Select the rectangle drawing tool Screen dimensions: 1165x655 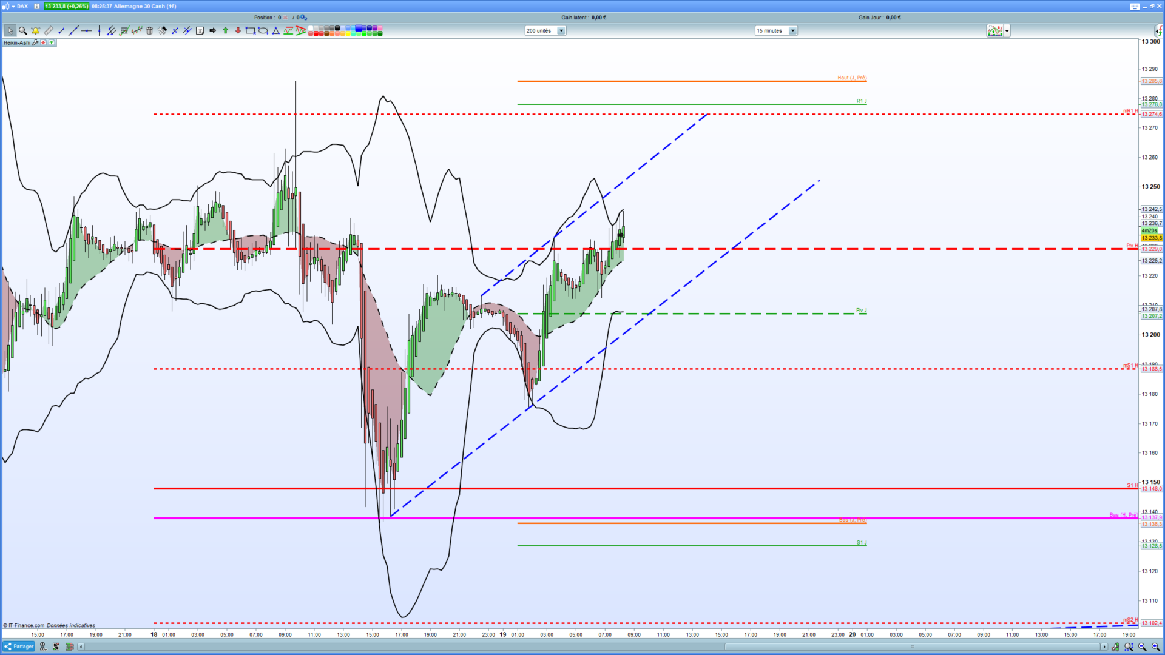pyautogui.click(x=250, y=30)
